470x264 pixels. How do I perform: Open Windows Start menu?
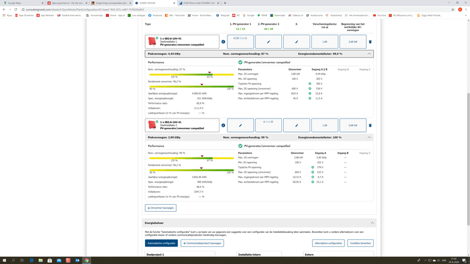[x=4, y=260]
